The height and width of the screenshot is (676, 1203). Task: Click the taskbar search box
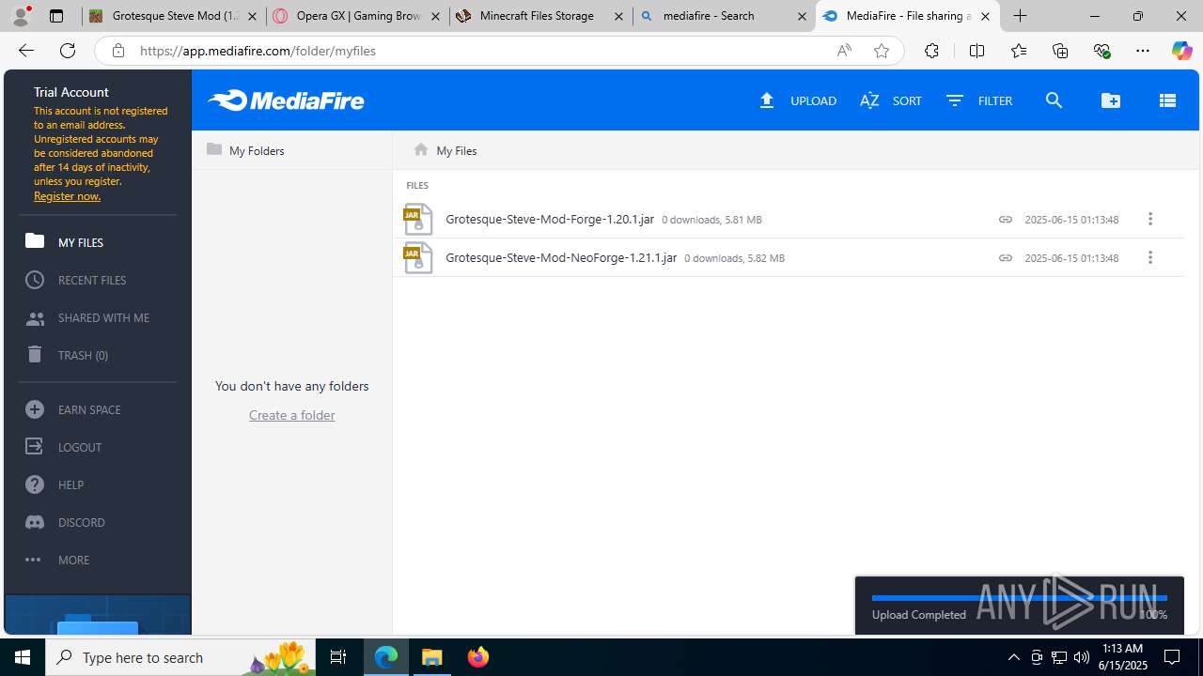pos(181,657)
